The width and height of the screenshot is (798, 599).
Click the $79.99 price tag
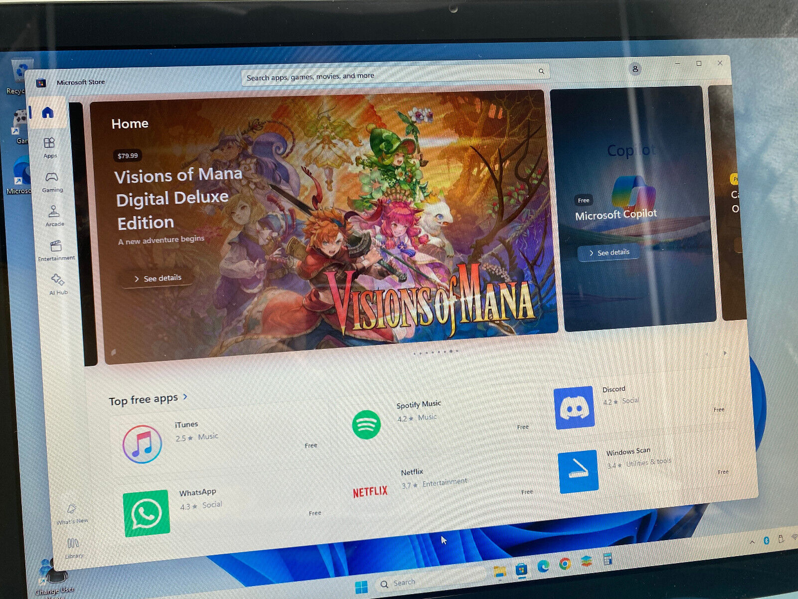click(x=128, y=156)
